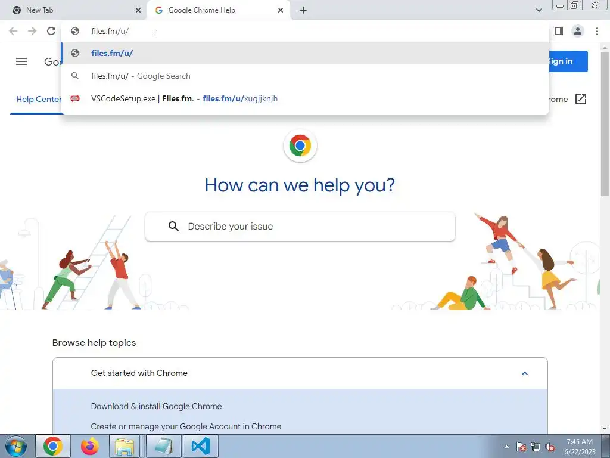Switch to the New Tab tab

73,10
